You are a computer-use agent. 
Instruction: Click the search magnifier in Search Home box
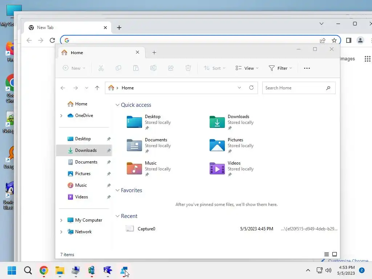pos(328,88)
